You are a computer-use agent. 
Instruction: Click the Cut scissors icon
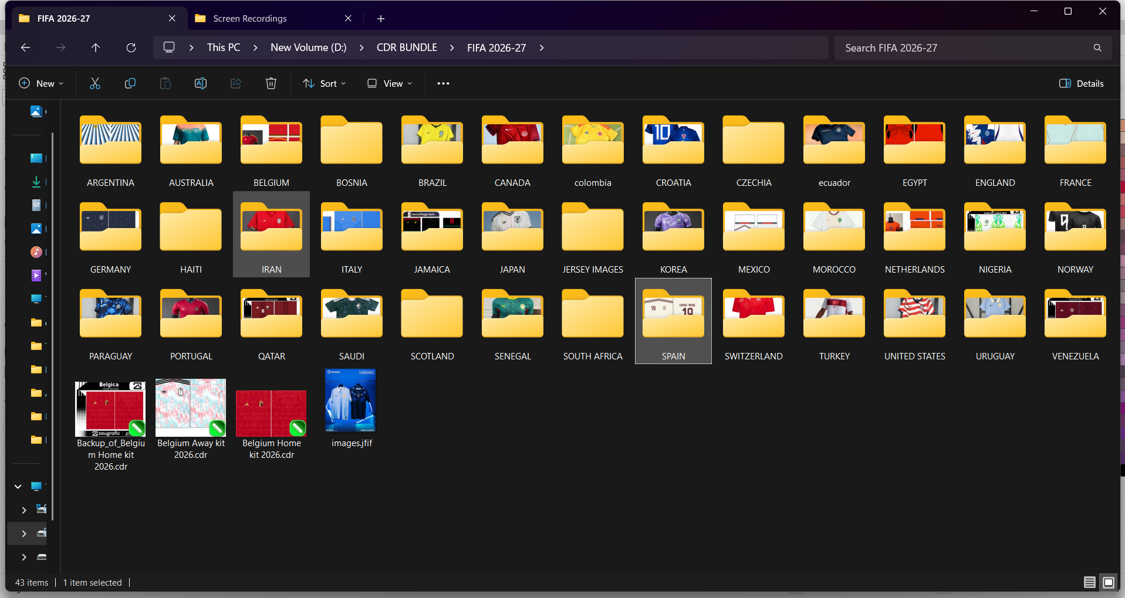coord(94,83)
